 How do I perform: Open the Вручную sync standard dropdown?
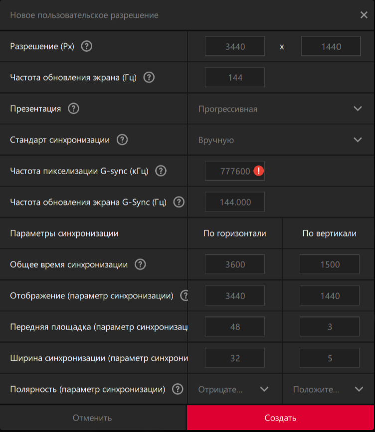(357, 140)
